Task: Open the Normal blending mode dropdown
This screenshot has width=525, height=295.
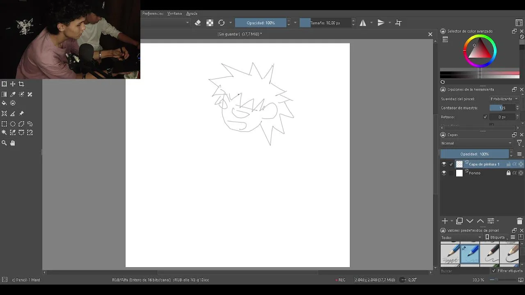Action: [x=477, y=143]
